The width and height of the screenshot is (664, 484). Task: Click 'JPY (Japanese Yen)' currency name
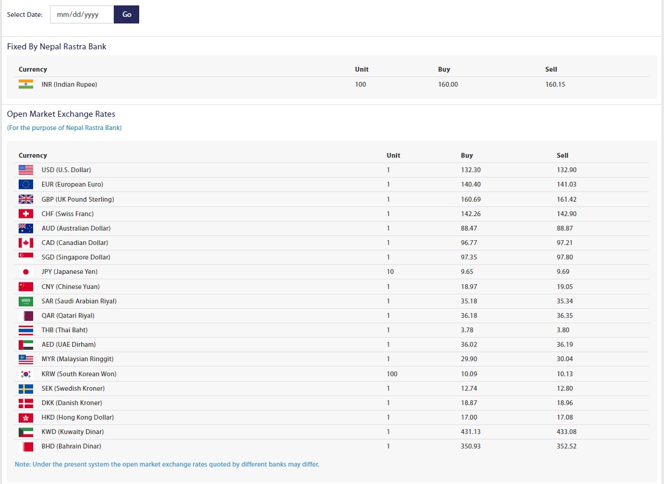point(69,271)
